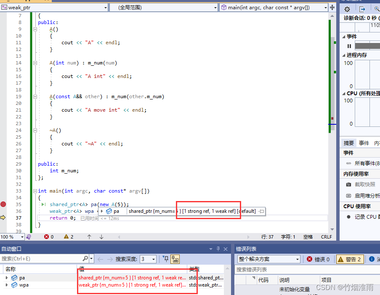Click the code health indicator icon
Viewport: 380px width, 295px height.
[29, 237]
